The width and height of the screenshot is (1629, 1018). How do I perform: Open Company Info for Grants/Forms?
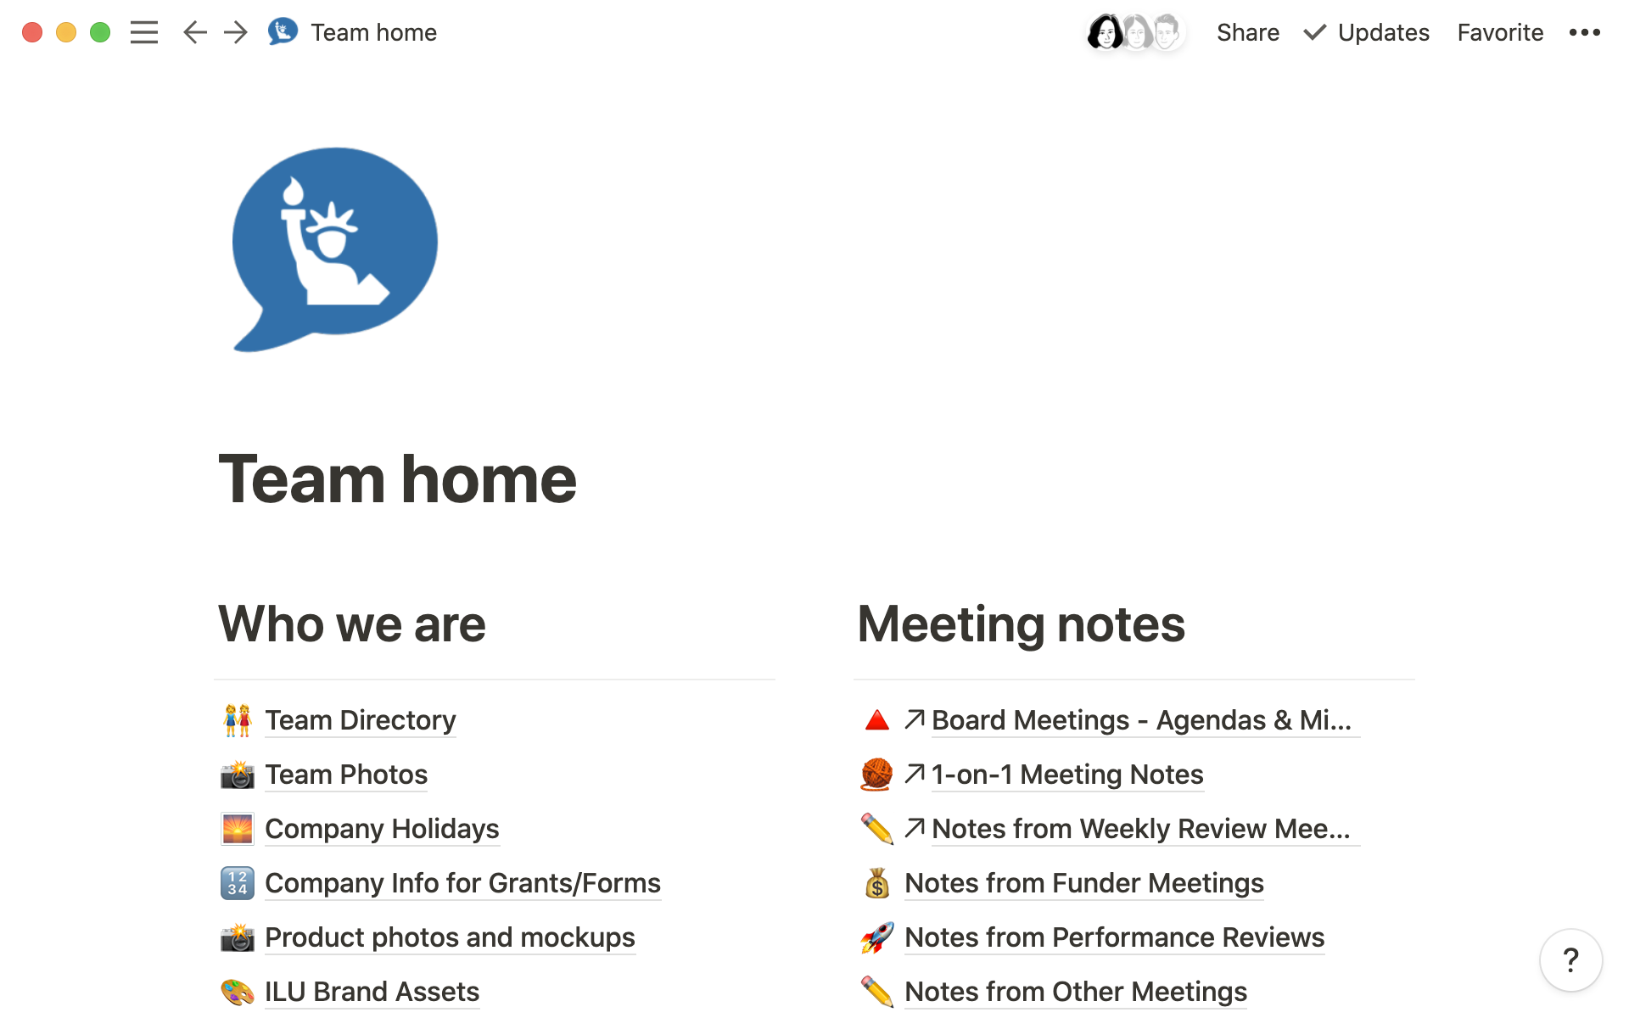[x=462, y=883]
